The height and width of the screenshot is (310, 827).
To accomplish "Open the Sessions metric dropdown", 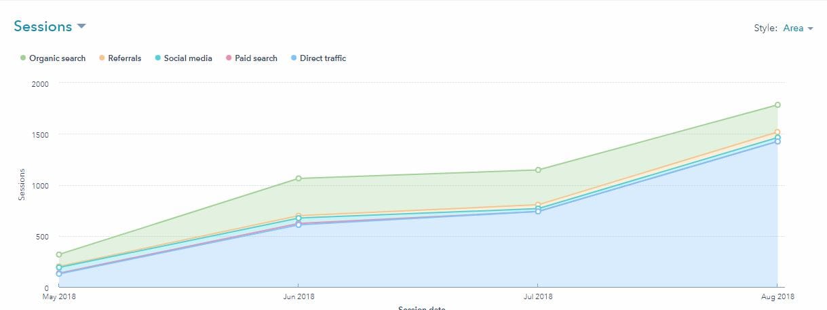I will click(x=50, y=26).
